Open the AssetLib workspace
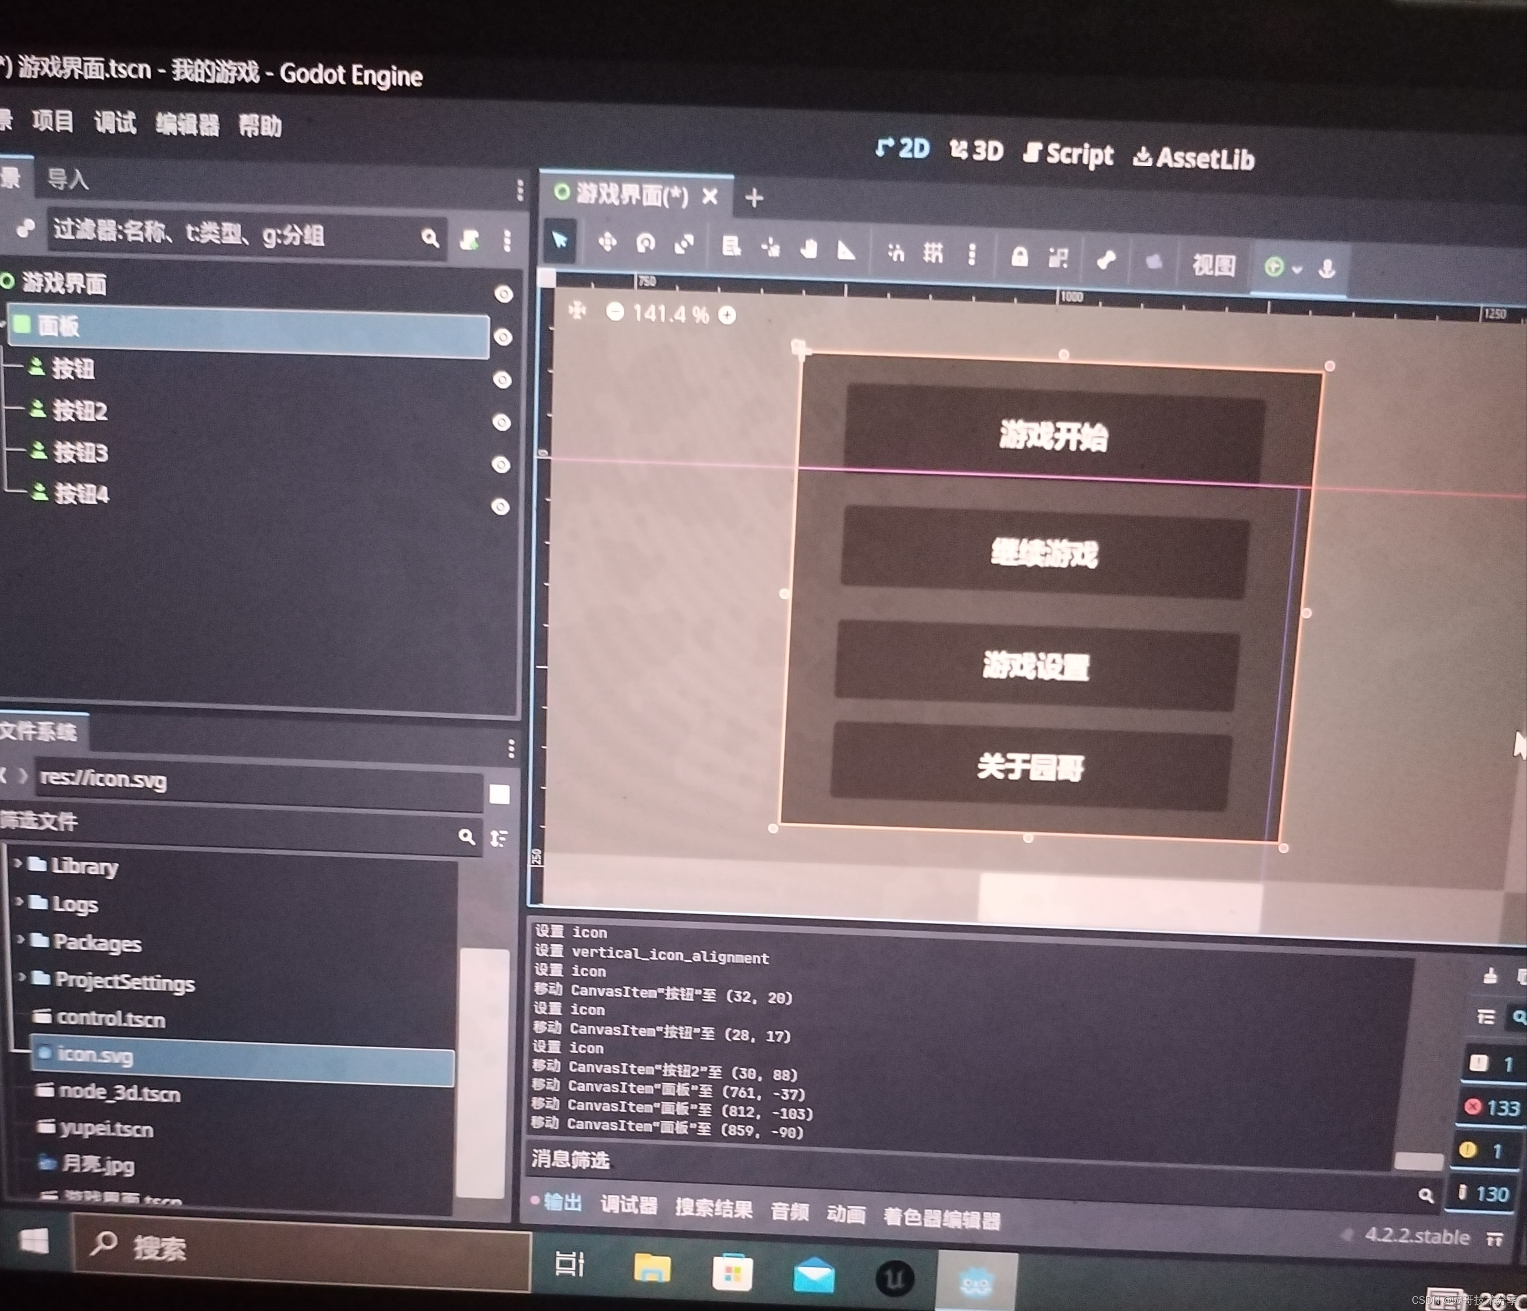This screenshot has width=1527, height=1311. [x=1193, y=158]
